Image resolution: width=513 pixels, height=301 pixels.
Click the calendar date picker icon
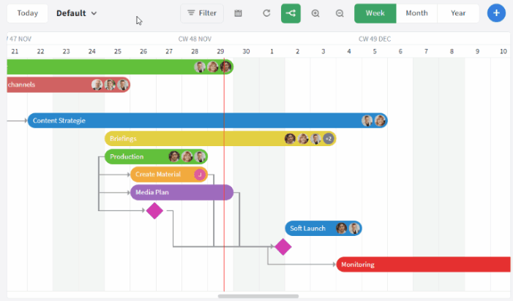(x=239, y=13)
